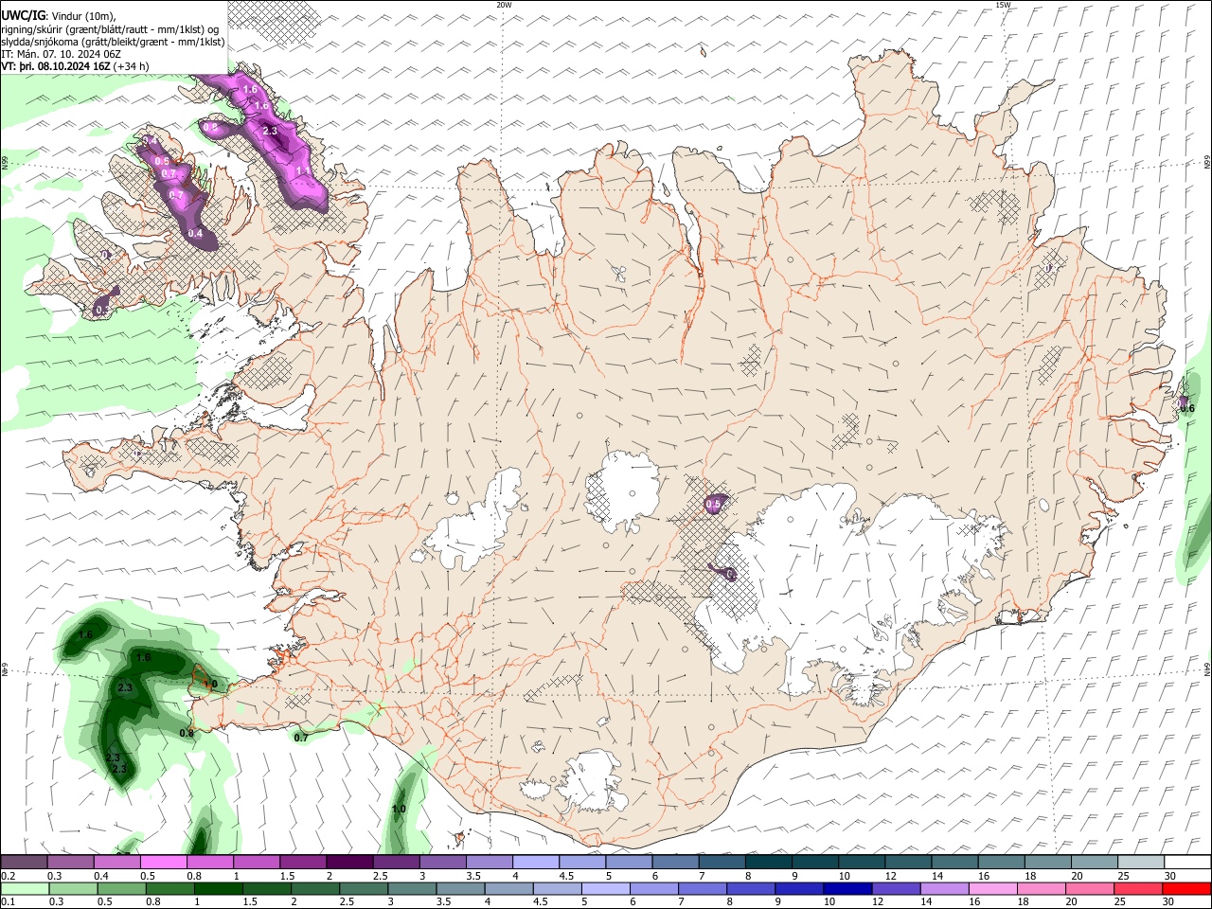Select the darkest purple swatch above 2 in upper legend
Viewport: 1212px width, 909px height.
349,862
